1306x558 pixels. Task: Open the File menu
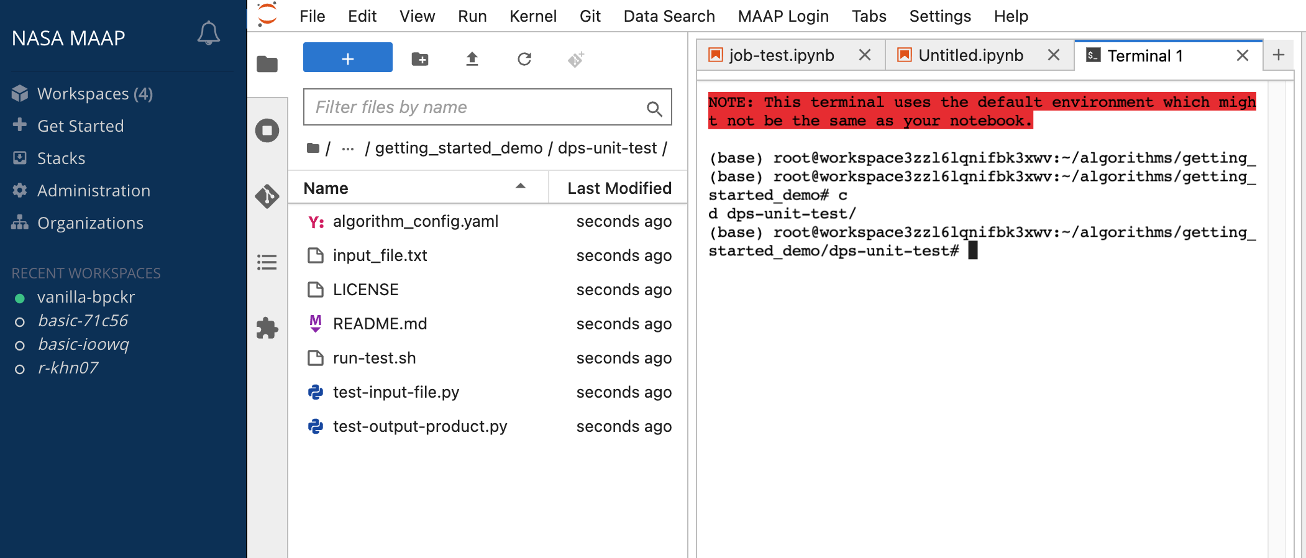(x=312, y=16)
